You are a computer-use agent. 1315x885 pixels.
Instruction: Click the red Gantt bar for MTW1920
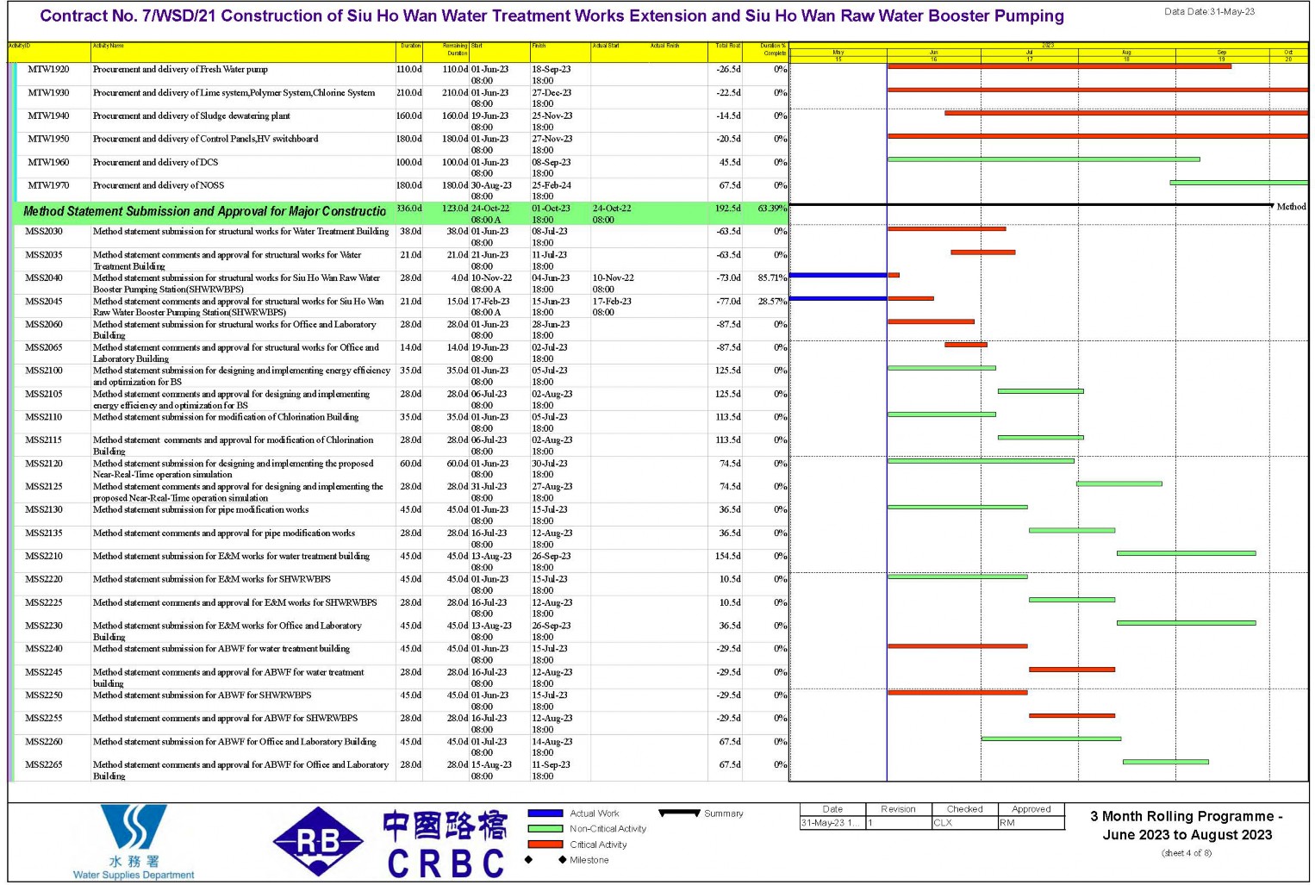[1059, 66]
